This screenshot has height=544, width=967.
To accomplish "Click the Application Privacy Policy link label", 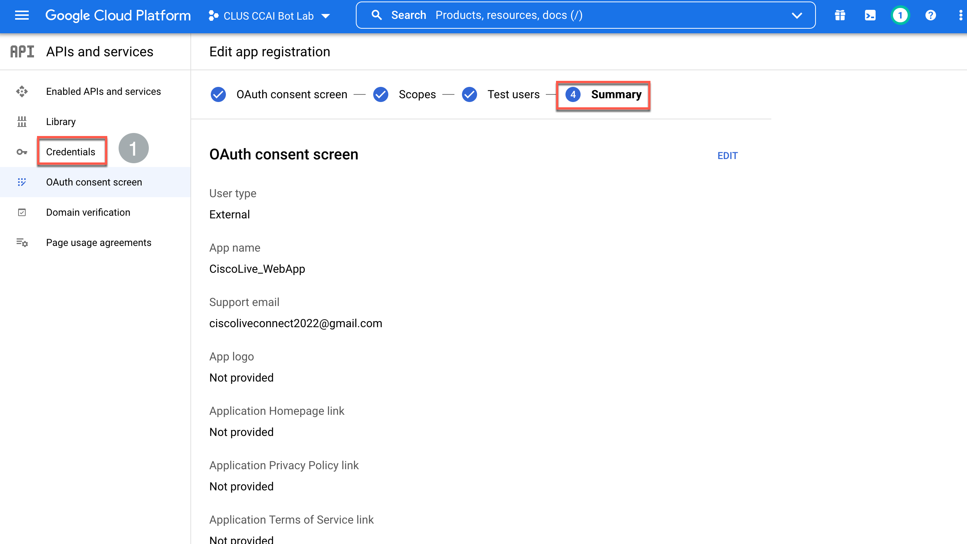I will click(284, 465).
